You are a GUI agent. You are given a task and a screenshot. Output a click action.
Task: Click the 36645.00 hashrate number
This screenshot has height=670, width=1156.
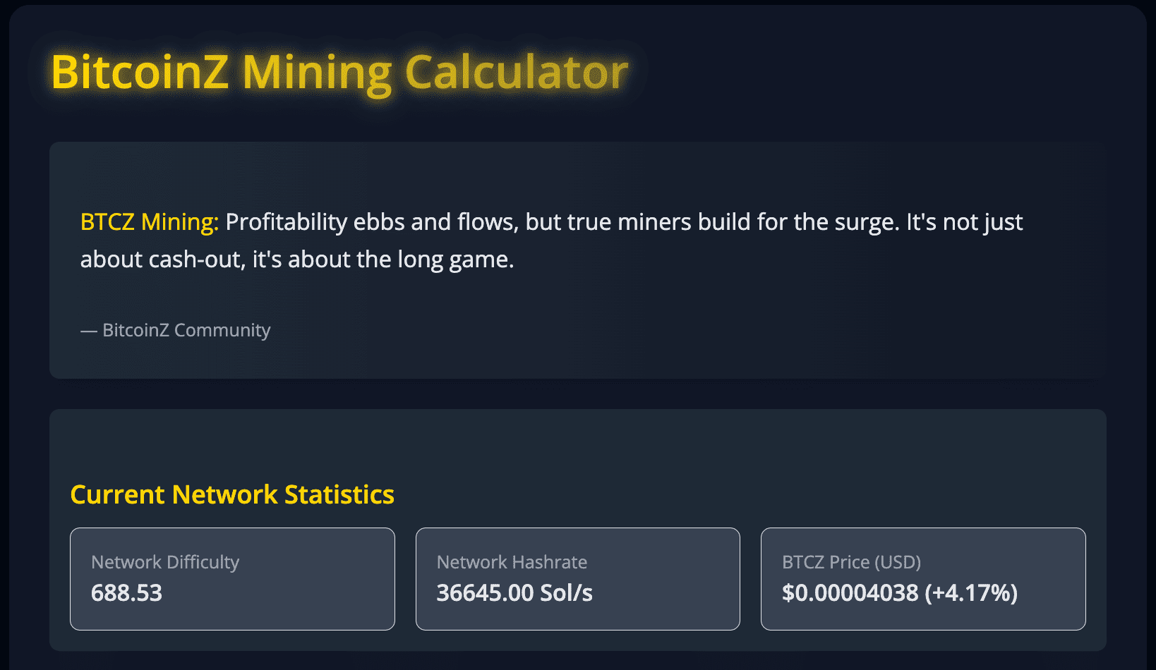(x=485, y=593)
